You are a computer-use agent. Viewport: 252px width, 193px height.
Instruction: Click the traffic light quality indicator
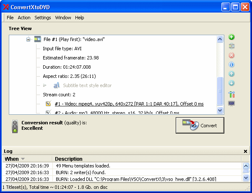15,126
